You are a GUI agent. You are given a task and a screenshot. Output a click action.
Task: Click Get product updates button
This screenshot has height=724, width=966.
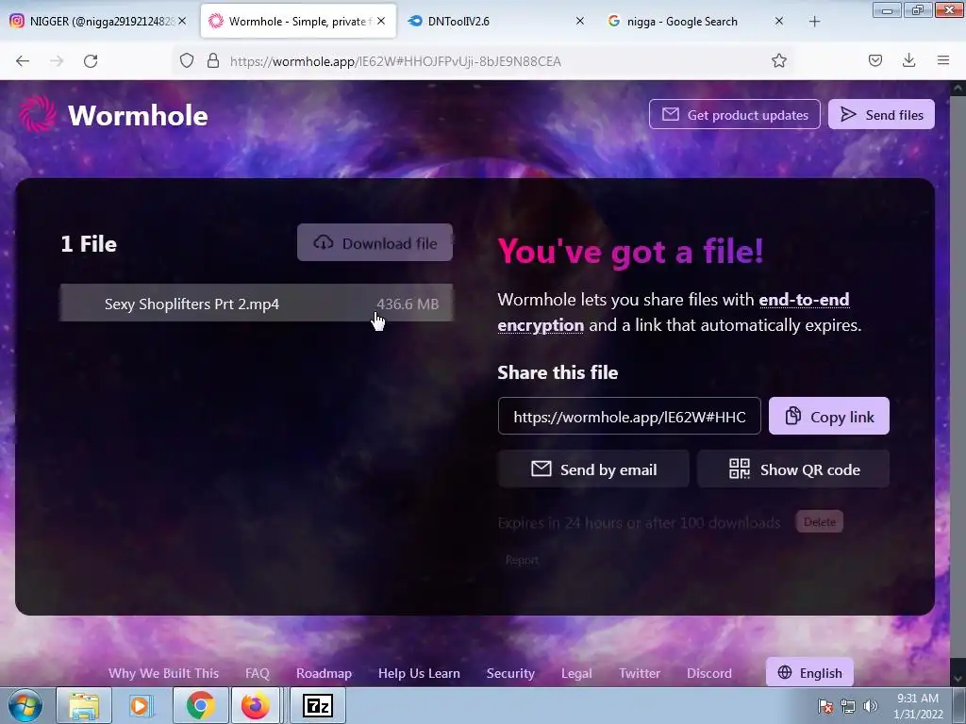point(734,114)
